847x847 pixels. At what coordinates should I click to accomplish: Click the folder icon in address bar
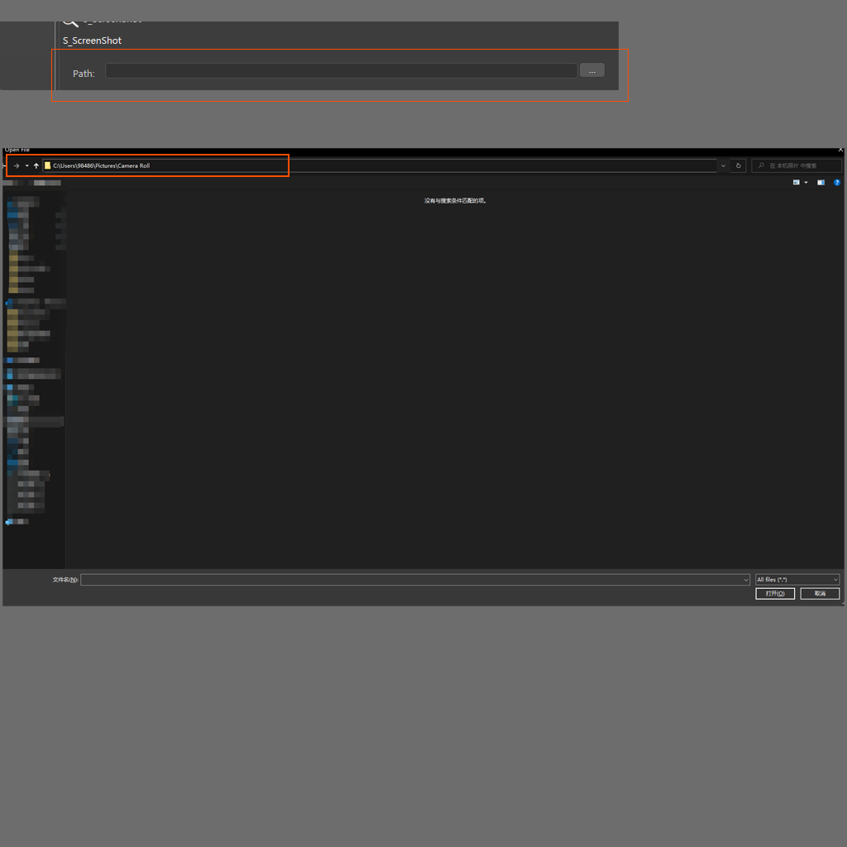coord(48,165)
